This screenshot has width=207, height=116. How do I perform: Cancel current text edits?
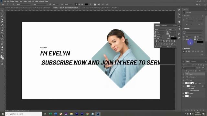(99, 5)
